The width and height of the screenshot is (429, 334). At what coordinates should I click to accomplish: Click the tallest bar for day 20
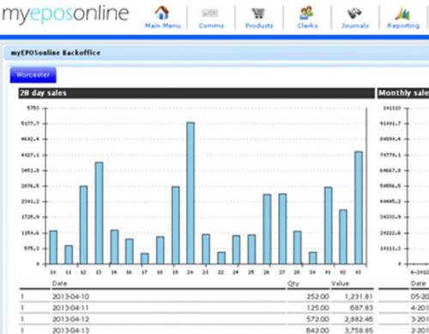pyautogui.click(x=190, y=193)
